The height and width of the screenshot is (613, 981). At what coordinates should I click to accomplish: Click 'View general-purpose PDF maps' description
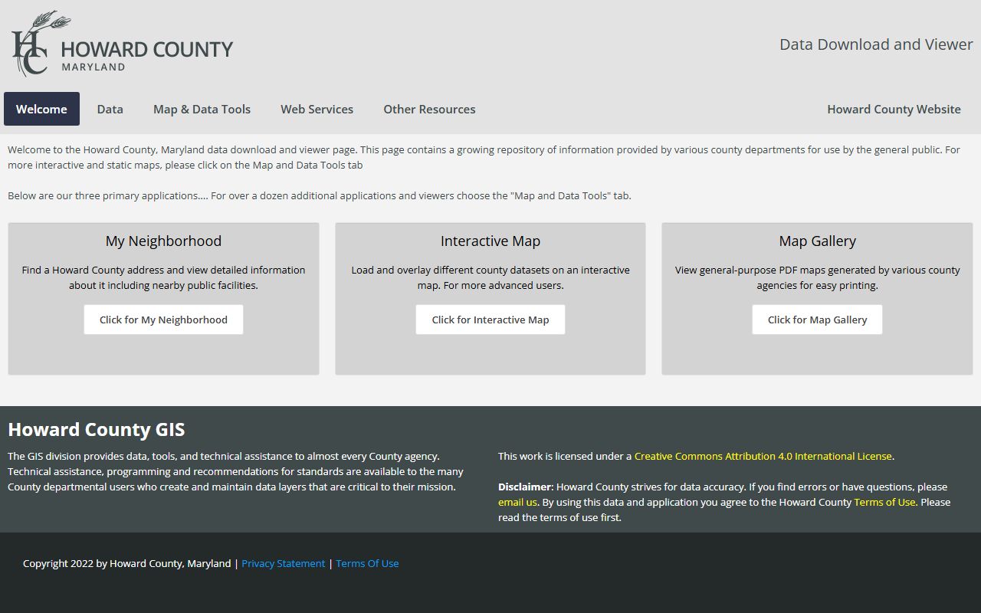817,277
